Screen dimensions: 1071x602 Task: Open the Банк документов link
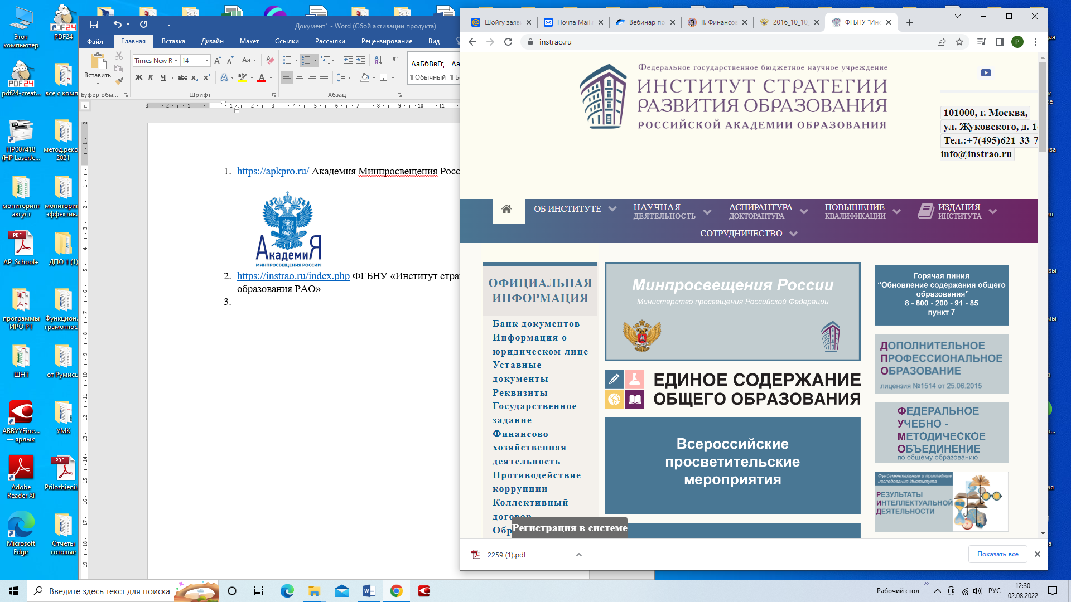click(536, 324)
